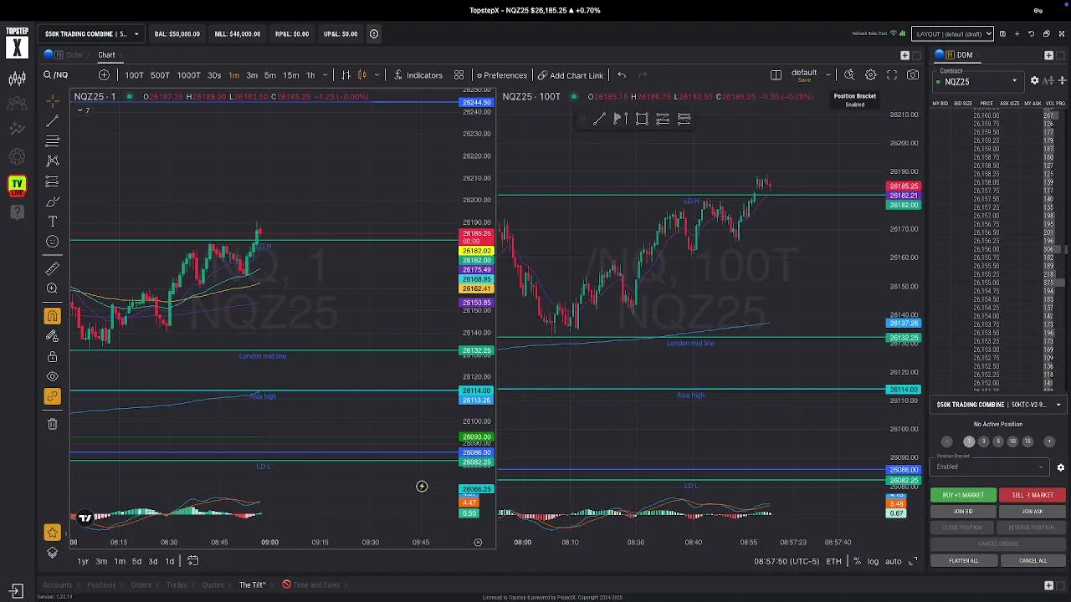
Task: Select order quantity 10
Action: [1012, 441]
